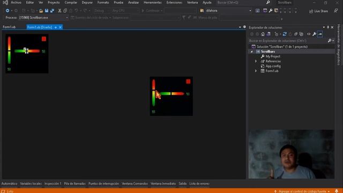Click the search magnifier in Solution Explorer

tap(330, 41)
